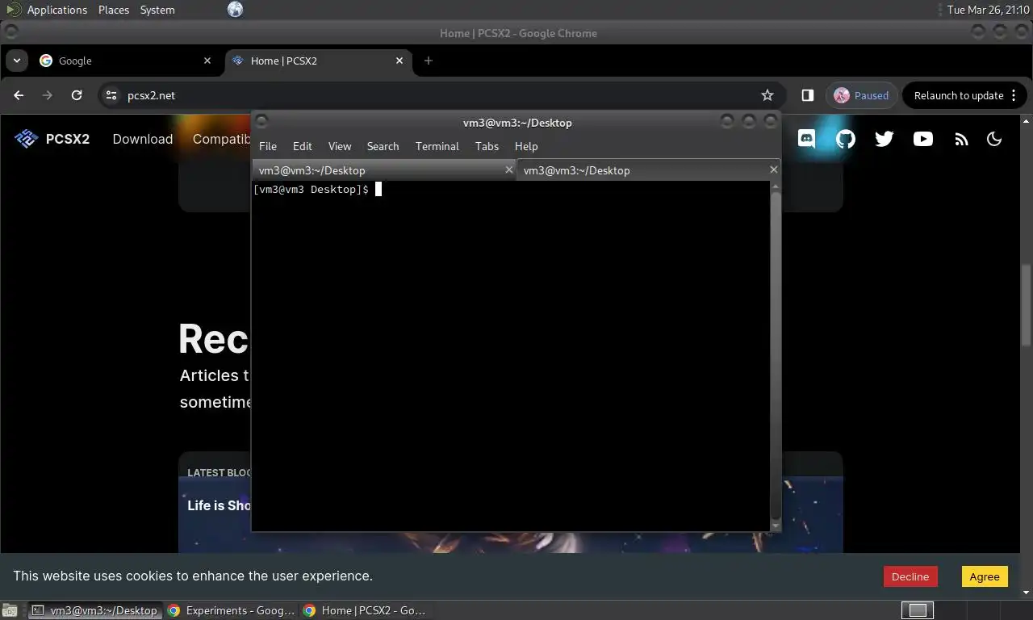
Task: Close the first terminal tab
Action: (x=509, y=170)
